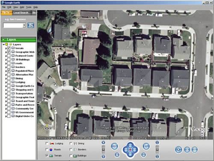Click the building icon beside Buildings
Screen dimensions: 214x161
point(75,156)
